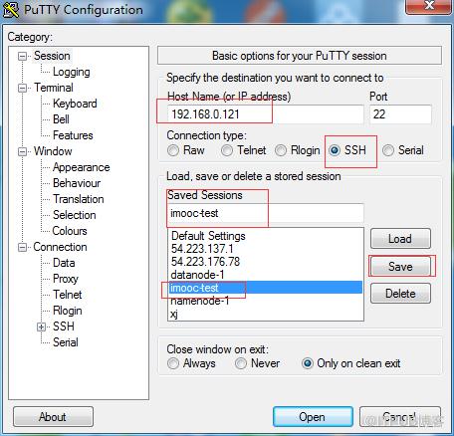
Task: Click the Load button
Action: point(400,239)
